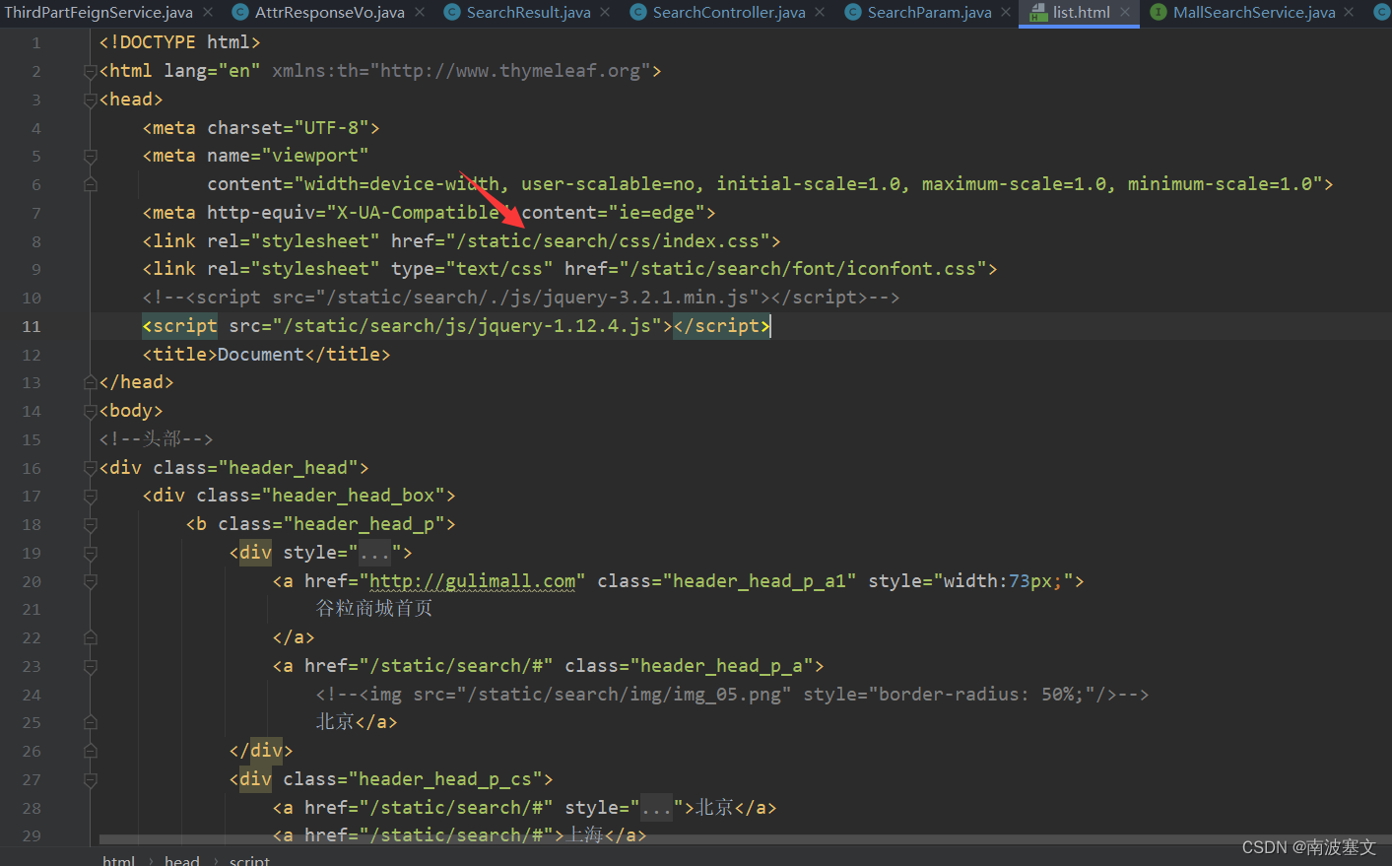The width and height of the screenshot is (1392, 866).
Task: Click the fold end marker on line 25
Action: point(91,722)
